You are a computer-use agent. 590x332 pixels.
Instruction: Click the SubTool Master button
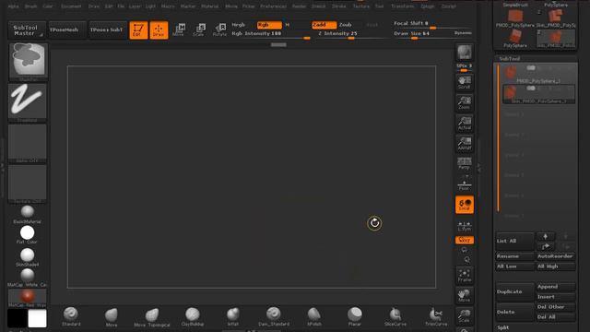(26, 30)
